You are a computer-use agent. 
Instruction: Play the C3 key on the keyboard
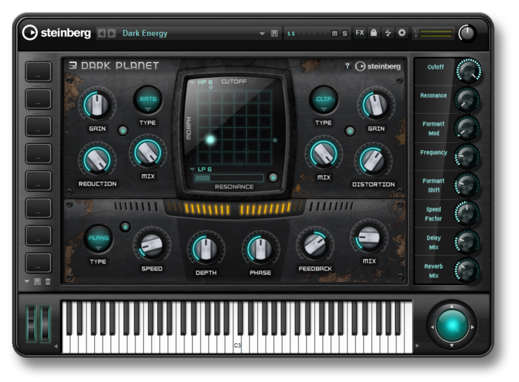click(237, 343)
